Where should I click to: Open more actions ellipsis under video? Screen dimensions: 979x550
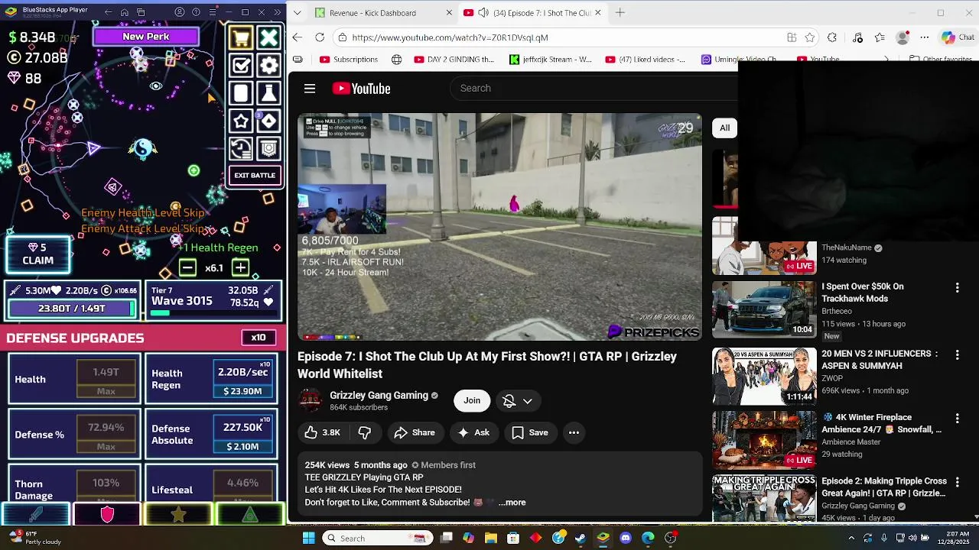(x=574, y=432)
